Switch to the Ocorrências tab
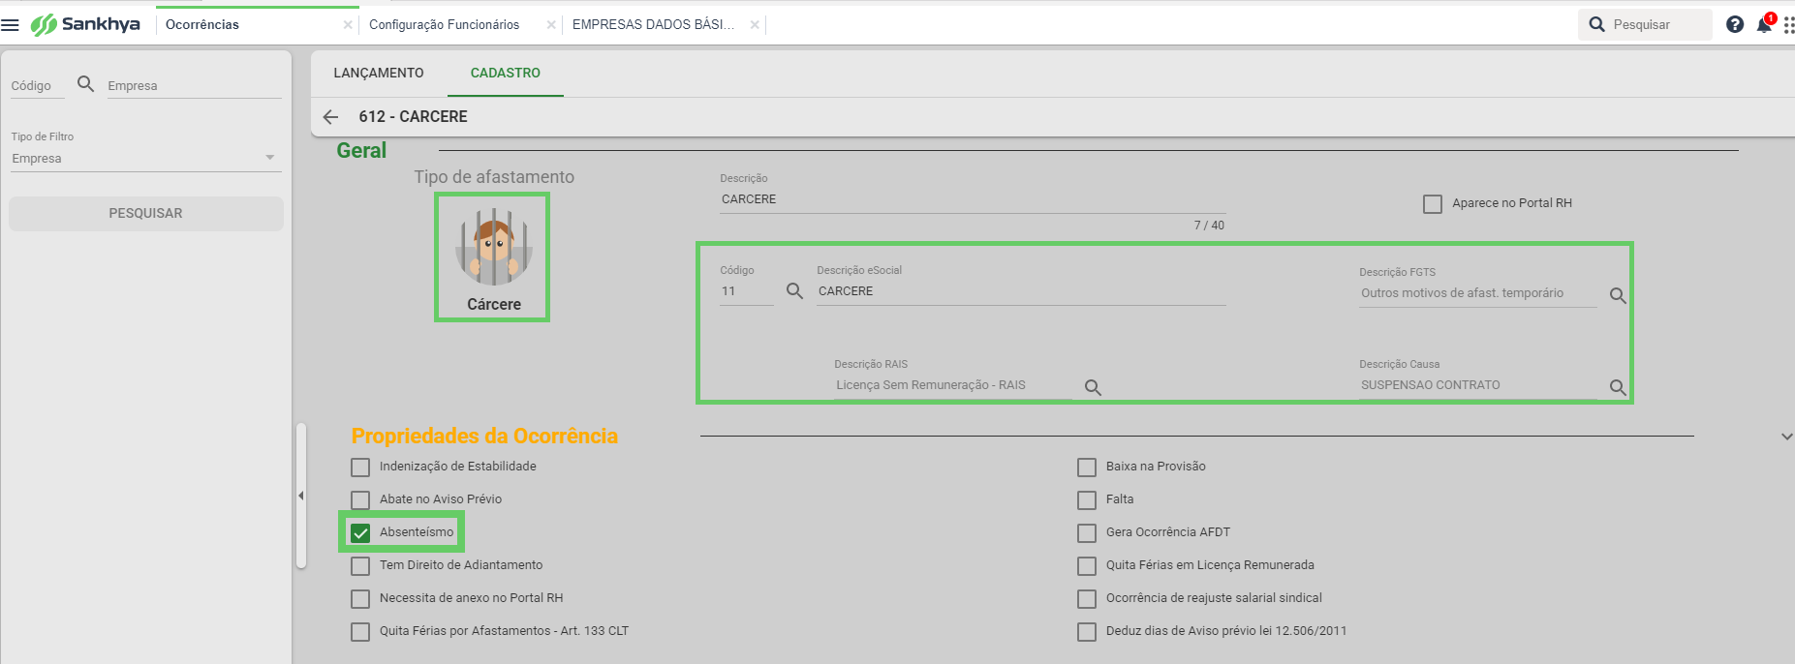The height and width of the screenshot is (664, 1795). (202, 25)
